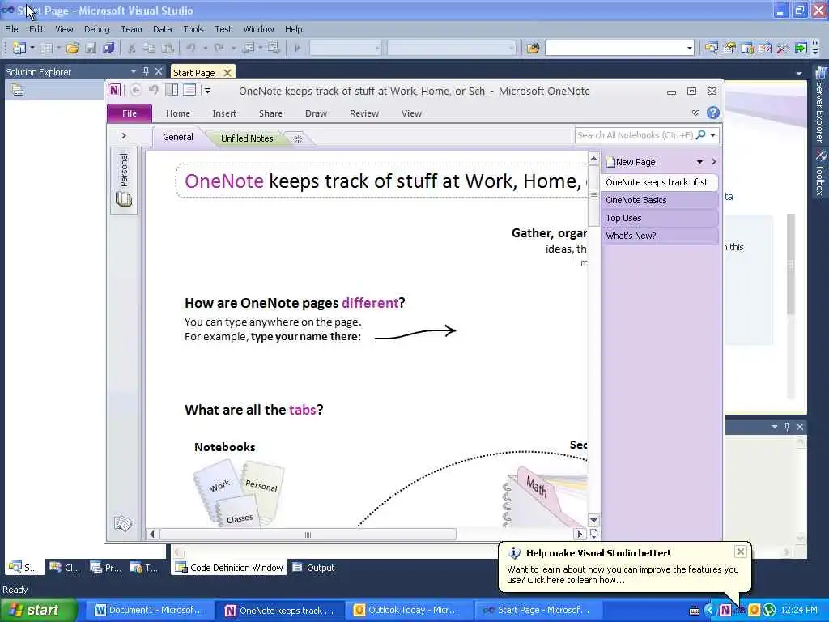Click OneNote tray icon in system tray
The height and width of the screenshot is (622, 829).
pyautogui.click(x=725, y=610)
